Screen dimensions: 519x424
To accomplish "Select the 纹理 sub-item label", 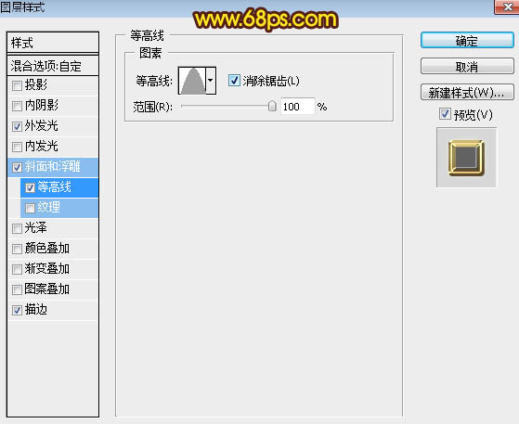I will click(x=49, y=208).
